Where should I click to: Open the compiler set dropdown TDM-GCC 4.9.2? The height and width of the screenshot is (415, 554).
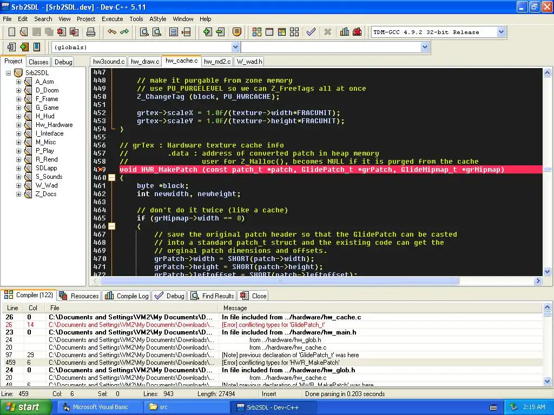click(501, 32)
